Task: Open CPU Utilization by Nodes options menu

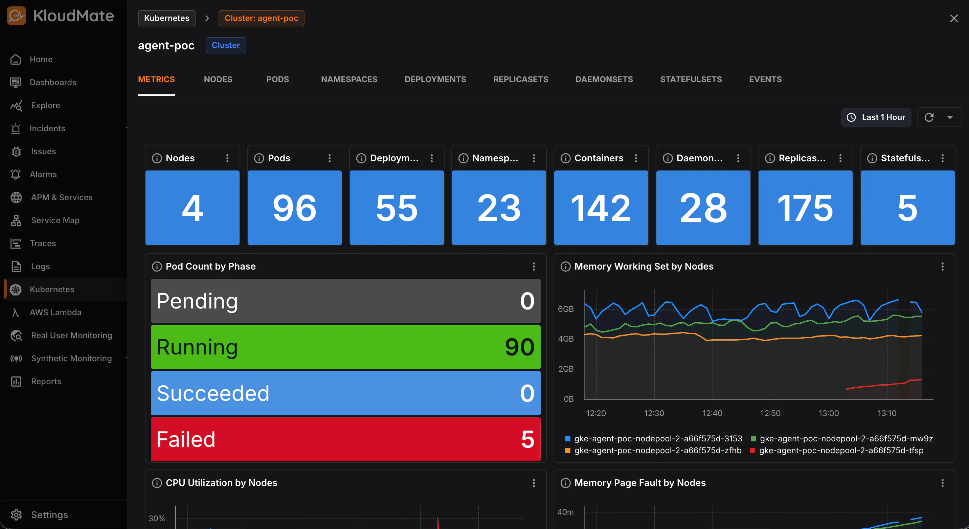Action: [534, 483]
